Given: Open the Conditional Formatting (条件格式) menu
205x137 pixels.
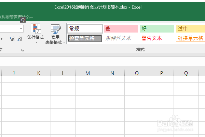Looking at the screenshot, I should pos(36,34).
